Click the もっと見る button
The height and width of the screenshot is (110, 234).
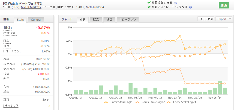pyautogui.click(x=205, y=19)
